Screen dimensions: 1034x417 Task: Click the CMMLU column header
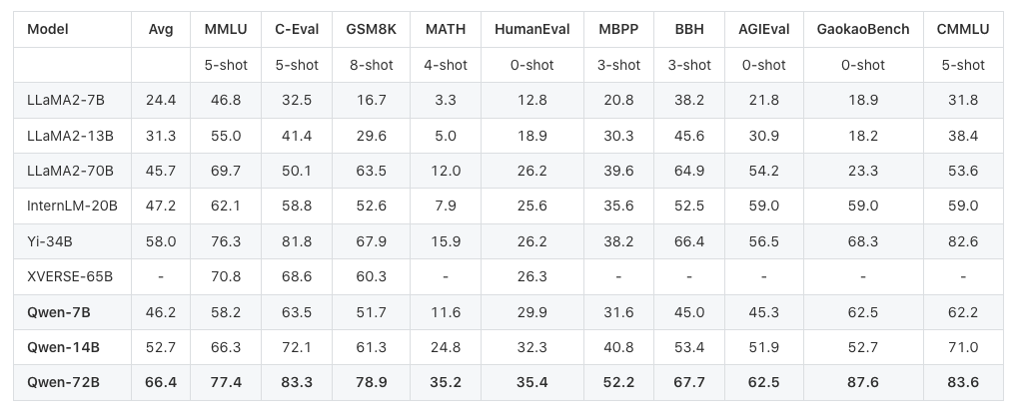pos(963,29)
